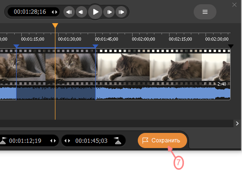Decrease end time 00:01:45;03 with left arrow
This screenshot has width=242, height=175.
pos(65,140)
